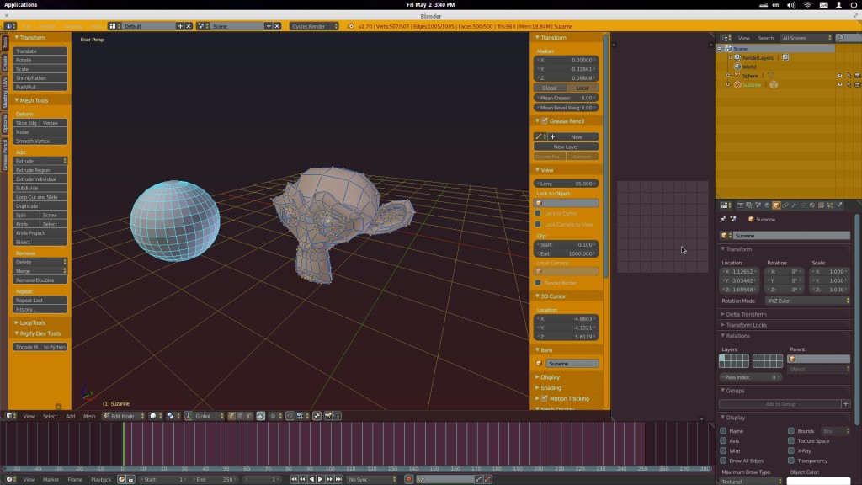862x485 pixels.
Task: Enable the X-Ray display checkbox
Action: pyautogui.click(x=791, y=450)
